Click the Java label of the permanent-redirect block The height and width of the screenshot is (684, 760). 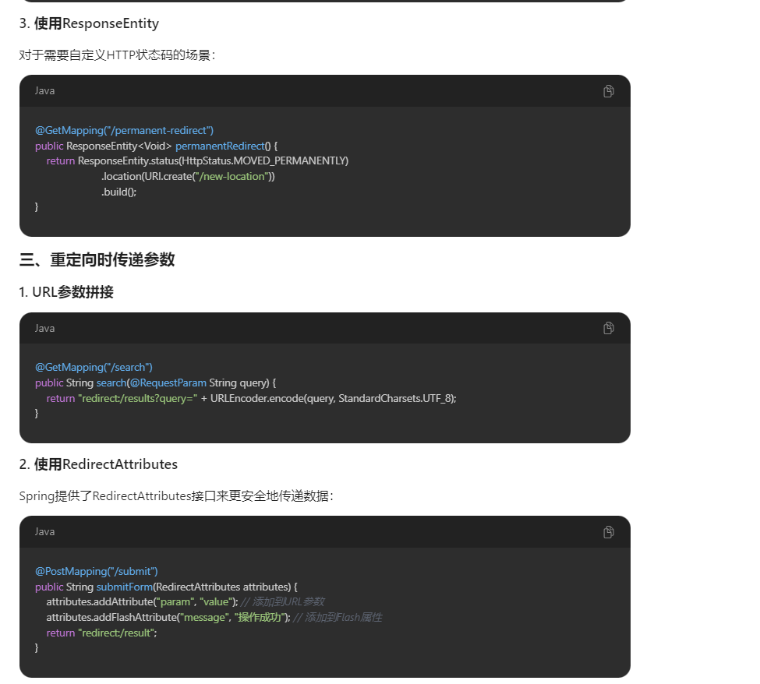[44, 91]
